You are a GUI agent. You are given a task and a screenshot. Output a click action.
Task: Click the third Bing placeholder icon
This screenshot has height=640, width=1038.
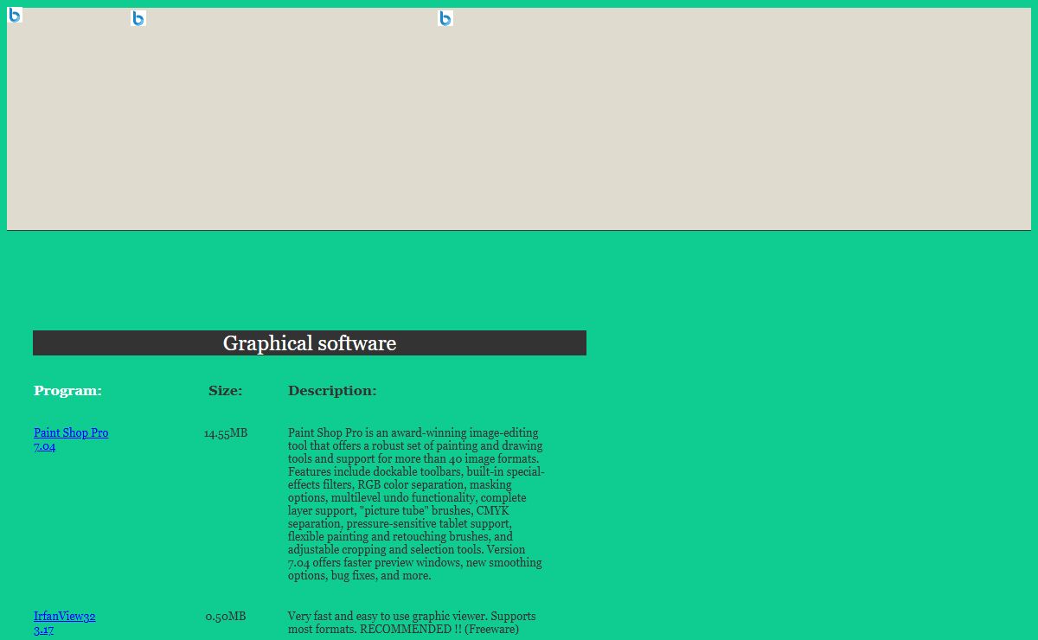[x=445, y=18]
